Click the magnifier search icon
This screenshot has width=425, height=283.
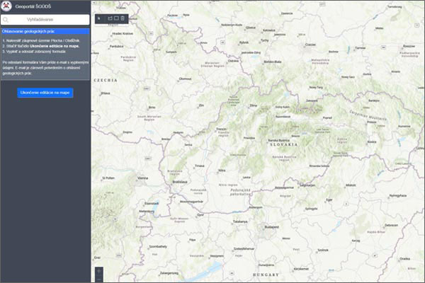click(6, 20)
